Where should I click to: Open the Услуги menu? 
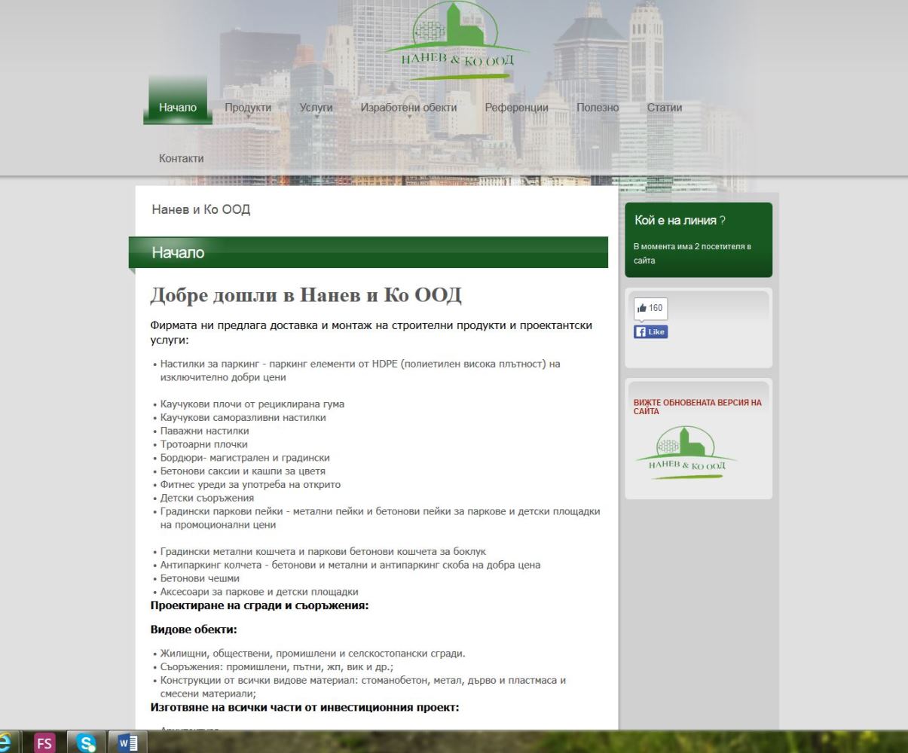click(316, 108)
